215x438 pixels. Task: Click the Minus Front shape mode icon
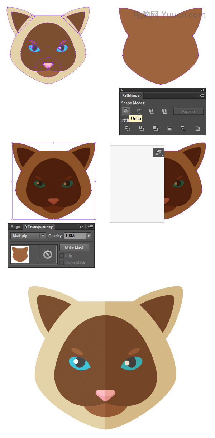click(x=139, y=111)
